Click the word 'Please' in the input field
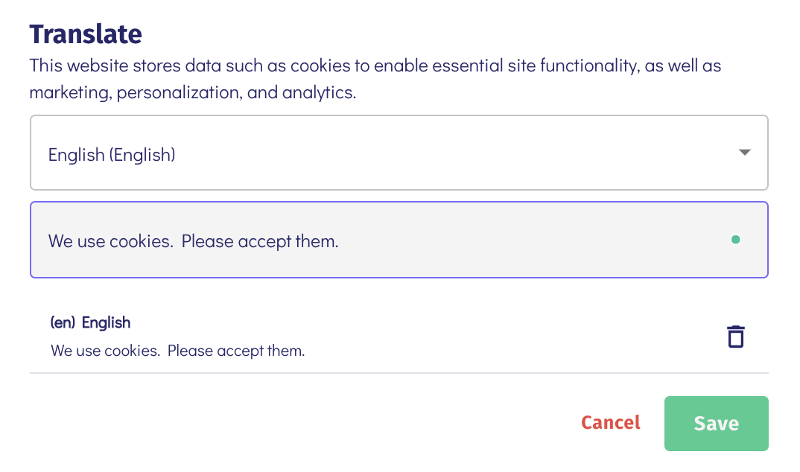This screenshot has height=472, width=800. click(206, 241)
